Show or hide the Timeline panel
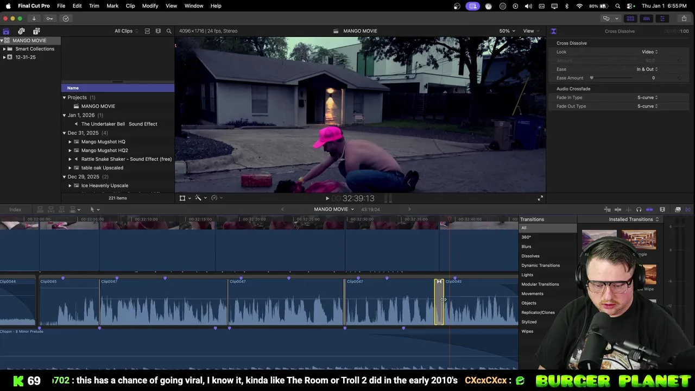The width and height of the screenshot is (695, 391). click(646, 18)
